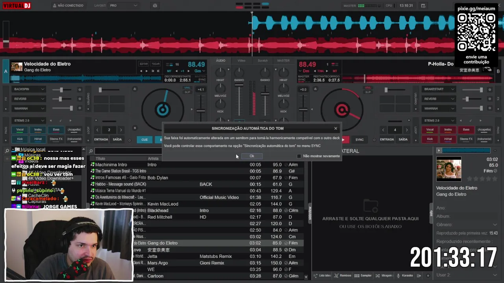Skip to next track marker on deck A
Viewport: 504px width, 283px height.
(158, 71)
